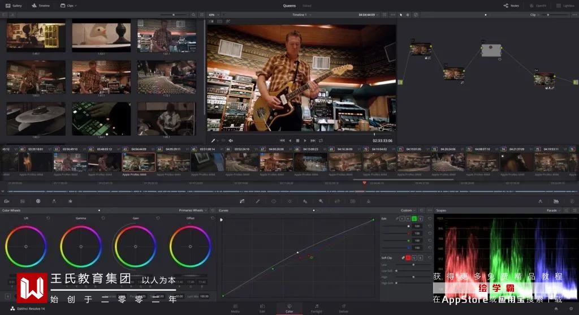Jump to first frame in viewer

point(282,141)
